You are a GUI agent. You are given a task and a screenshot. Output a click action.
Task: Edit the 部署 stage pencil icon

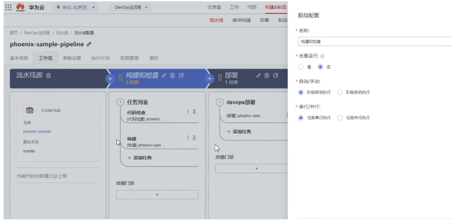258,75
